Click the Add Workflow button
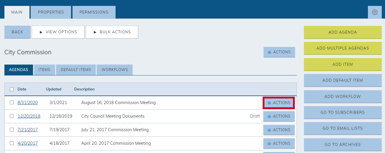385x153 pixels. [343, 97]
